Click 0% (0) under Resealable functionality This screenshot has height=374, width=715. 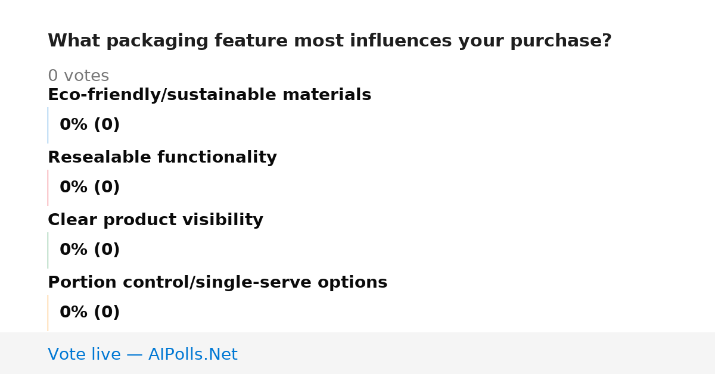[89, 188]
